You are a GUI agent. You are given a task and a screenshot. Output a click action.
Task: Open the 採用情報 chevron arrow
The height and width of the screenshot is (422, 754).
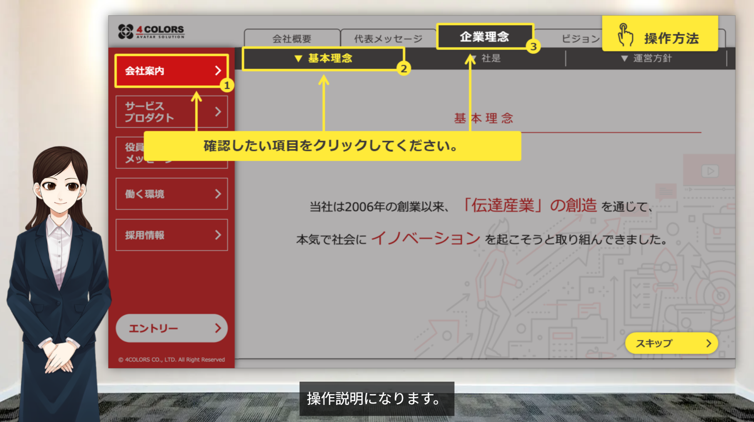point(218,235)
